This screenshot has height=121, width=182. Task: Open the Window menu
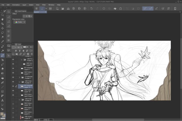coord(51,5)
